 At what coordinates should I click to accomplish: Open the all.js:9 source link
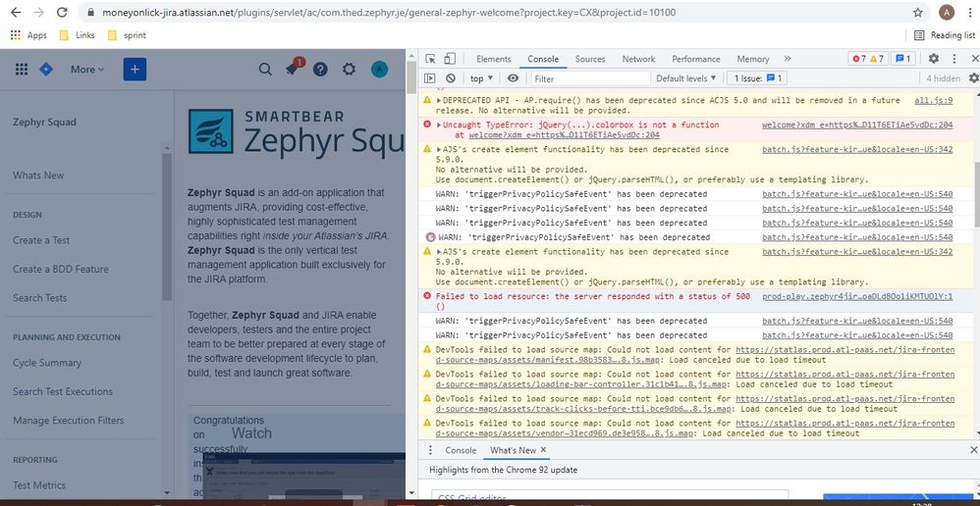point(933,100)
